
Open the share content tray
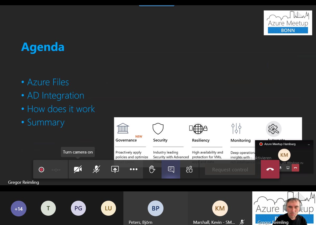115,170
